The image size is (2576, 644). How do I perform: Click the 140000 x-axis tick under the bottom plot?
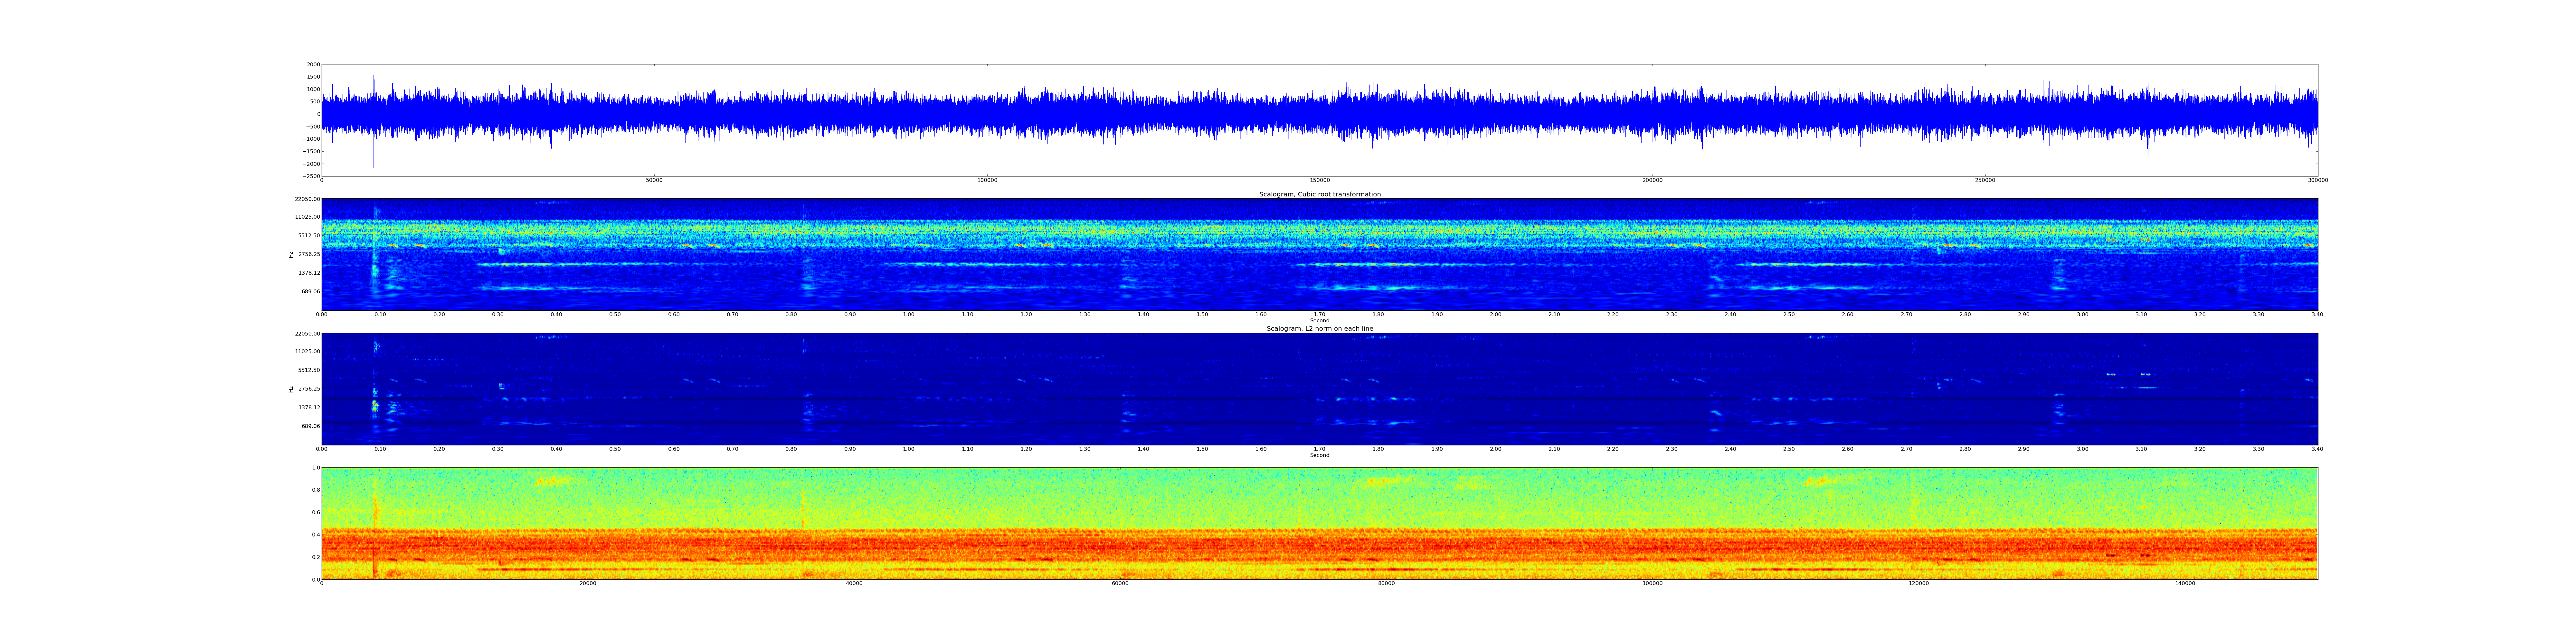coord(2185,583)
